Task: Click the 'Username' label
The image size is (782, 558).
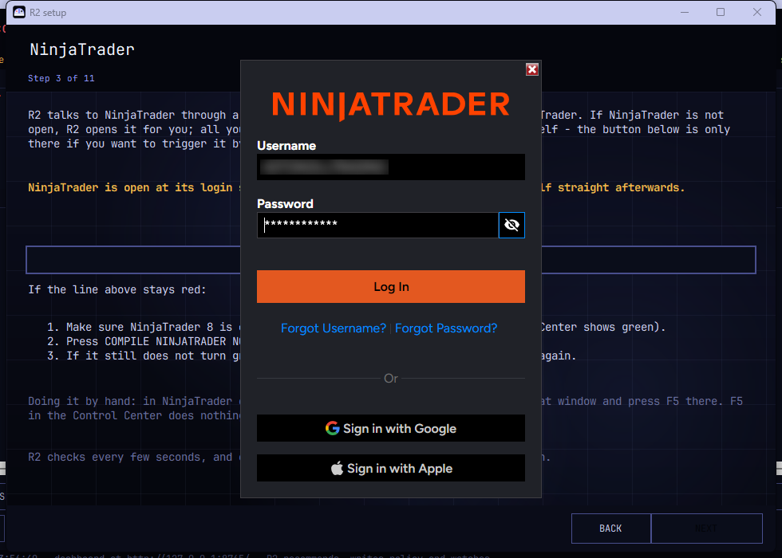Action: (286, 145)
